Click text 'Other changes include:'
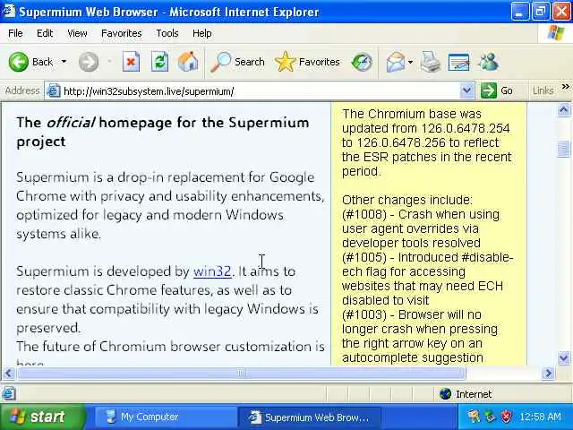The height and width of the screenshot is (430, 573). coord(407,200)
